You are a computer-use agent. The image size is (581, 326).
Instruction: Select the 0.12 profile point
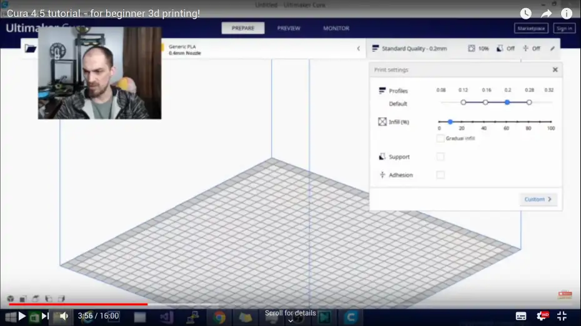click(x=463, y=102)
